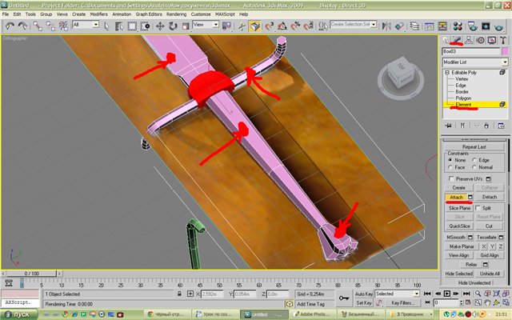Click the Mirror tool icon
Image resolution: width=512 pixels, height=320 pixels.
386,26
